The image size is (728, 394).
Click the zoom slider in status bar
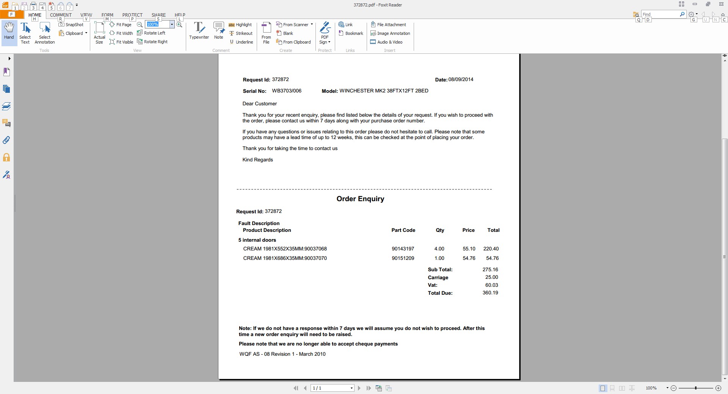pos(695,388)
